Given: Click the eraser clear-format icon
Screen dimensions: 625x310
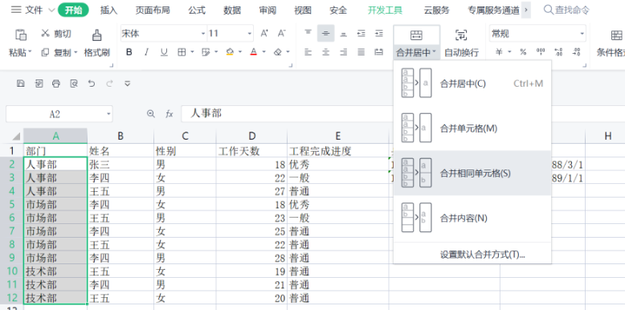Looking at the screenshot, I should click(278, 51).
